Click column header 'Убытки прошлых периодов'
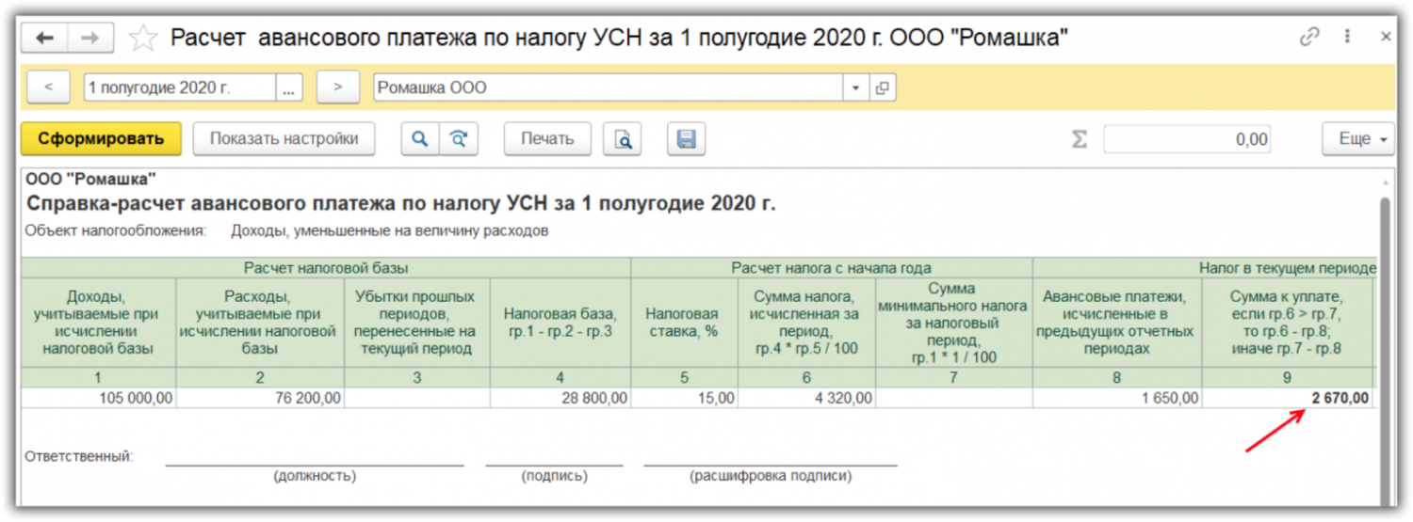This screenshot has width=1413, height=522. (x=417, y=322)
